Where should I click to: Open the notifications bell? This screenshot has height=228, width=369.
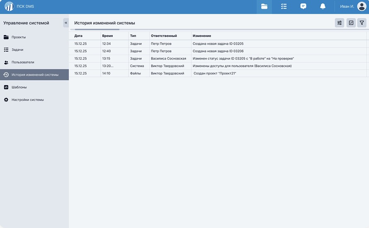coord(323,7)
